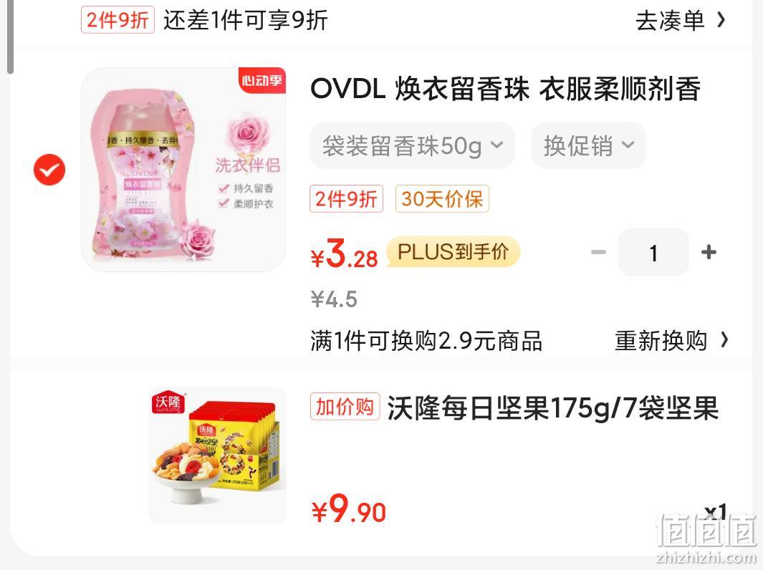Tap the PLUS到手价 badge

pos(453,252)
